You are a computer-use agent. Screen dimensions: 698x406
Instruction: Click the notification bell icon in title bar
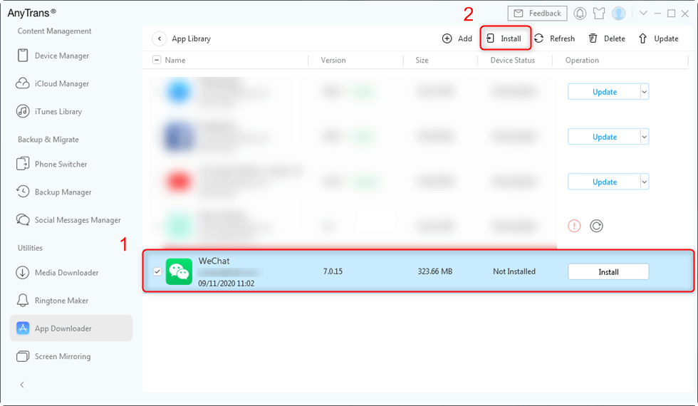[x=580, y=14]
